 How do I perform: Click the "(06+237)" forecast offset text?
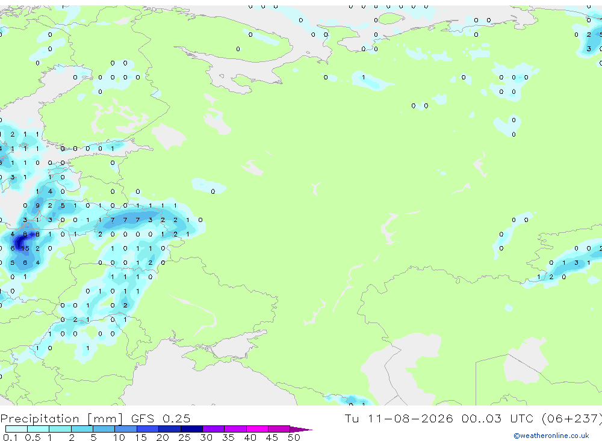click(572, 419)
